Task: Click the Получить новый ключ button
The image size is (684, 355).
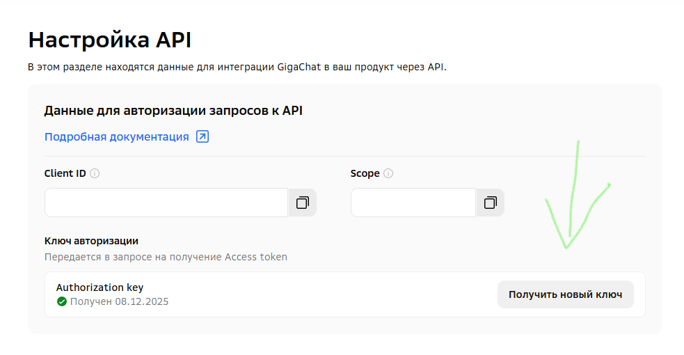Action: coord(565,294)
